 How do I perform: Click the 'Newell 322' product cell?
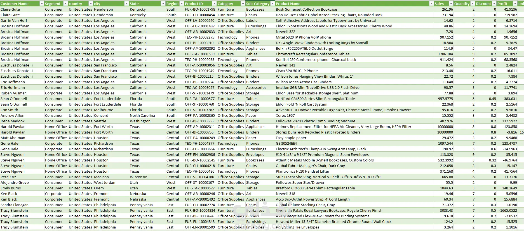coord(354,32)
